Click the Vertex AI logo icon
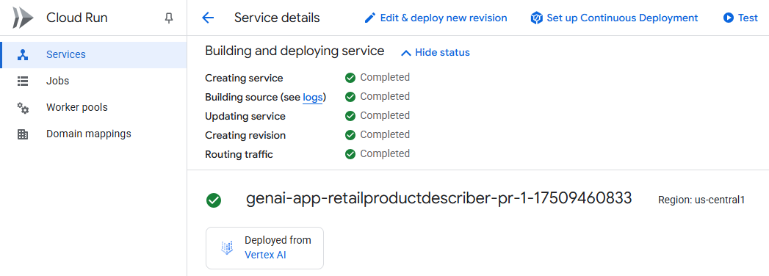 click(x=226, y=247)
